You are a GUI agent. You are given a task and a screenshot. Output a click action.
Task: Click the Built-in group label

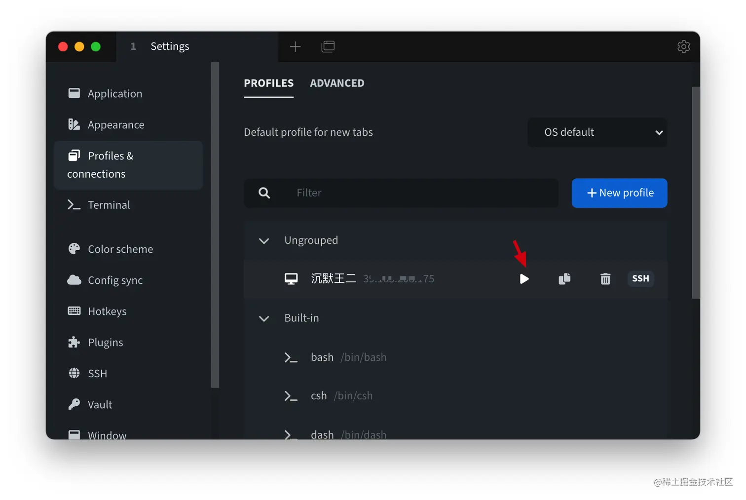tap(301, 318)
